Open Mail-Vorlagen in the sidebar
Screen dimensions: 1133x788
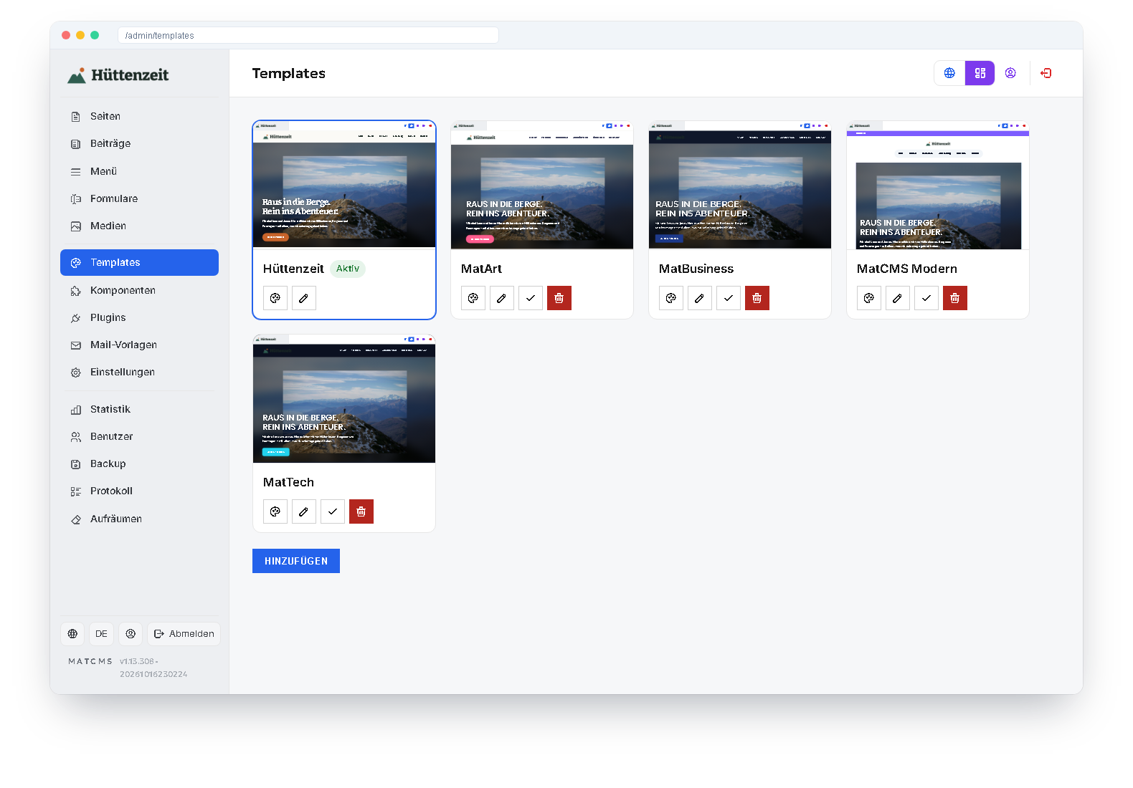[x=139, y=345]
